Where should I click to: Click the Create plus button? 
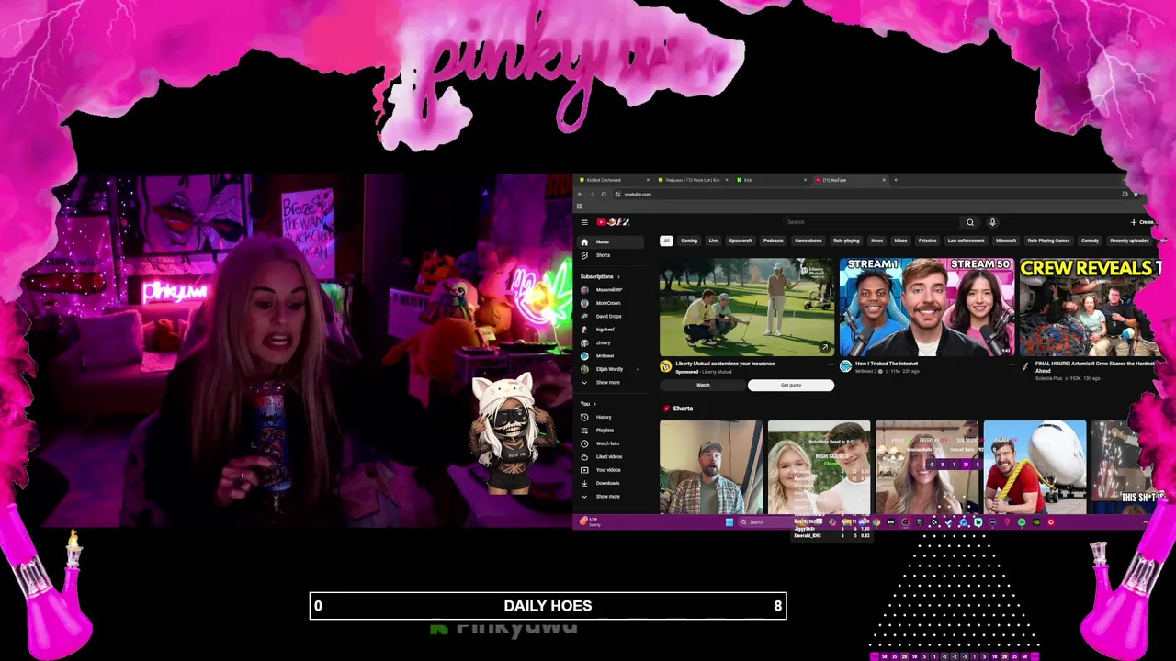[1142, 222]
